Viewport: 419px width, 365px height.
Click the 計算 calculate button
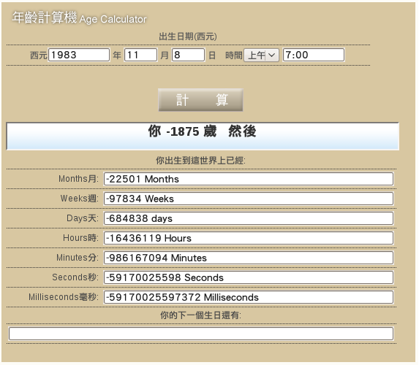click(x=200, y=100)
